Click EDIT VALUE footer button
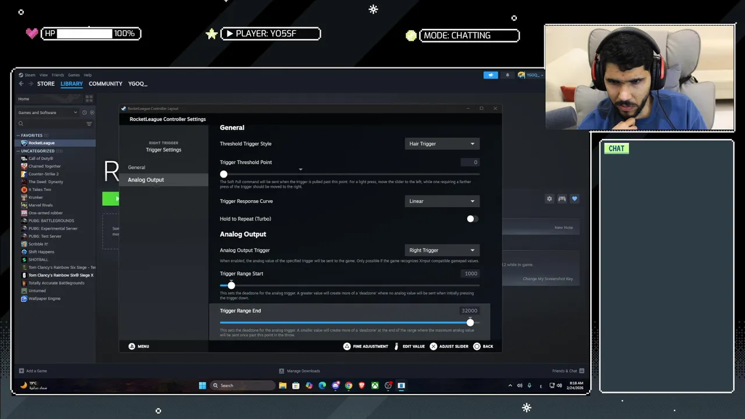Viewport: 745px width, 419px height. click(x=410, y=346)
